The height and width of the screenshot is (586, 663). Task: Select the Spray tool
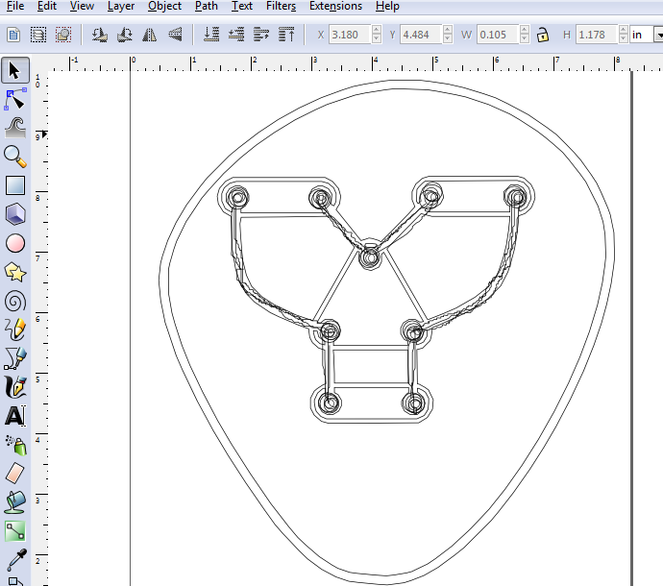coord(16,445)
